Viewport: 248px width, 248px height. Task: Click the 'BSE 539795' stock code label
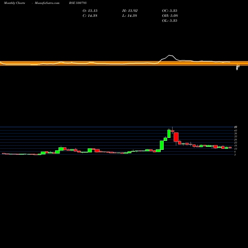(x=78, y=3)
